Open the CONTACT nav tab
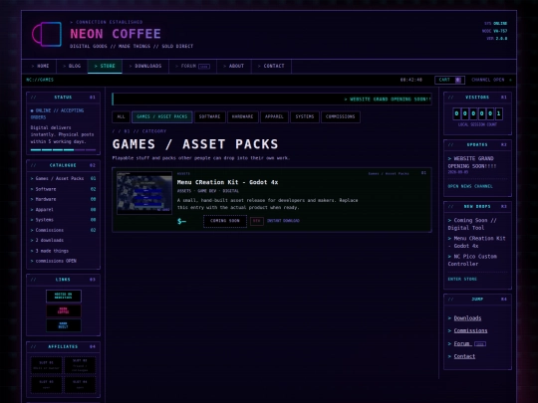Viewport: 538px width, 403px height. (x=271, y=66)
